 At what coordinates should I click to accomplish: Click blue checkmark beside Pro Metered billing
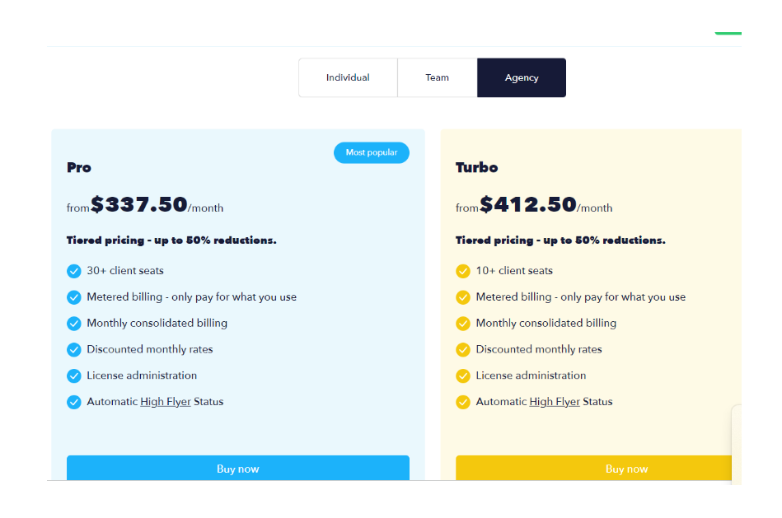pyautogui.click(x=74, y=297)
